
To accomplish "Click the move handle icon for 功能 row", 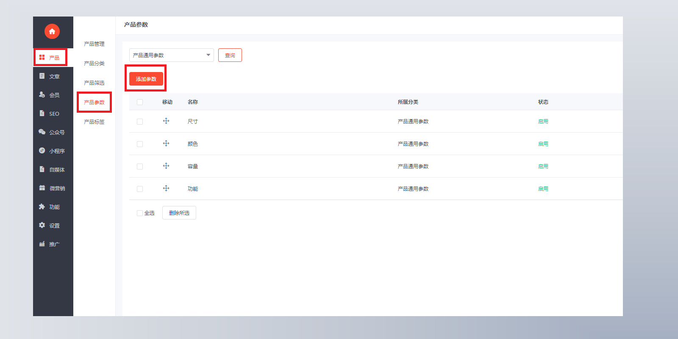I will pyautogui.click(x=166, y=188).
